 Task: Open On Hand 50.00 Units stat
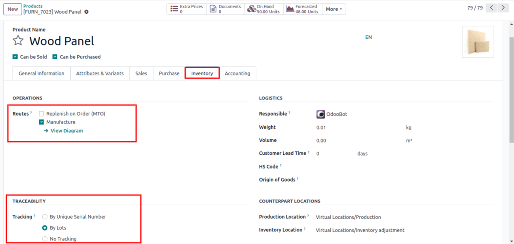(x=264, y=9)
